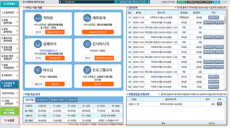Click the deposit request table scroll down arrow
This screenshot has height=128, width=230.
tap(225, 119)
